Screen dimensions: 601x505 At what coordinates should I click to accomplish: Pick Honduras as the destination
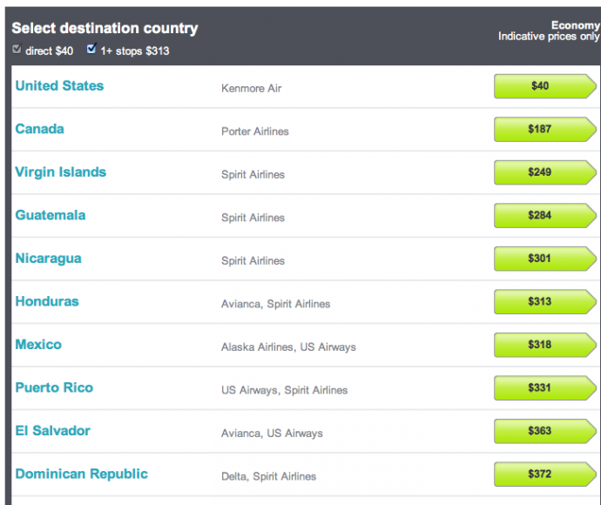tap(46, 301)
